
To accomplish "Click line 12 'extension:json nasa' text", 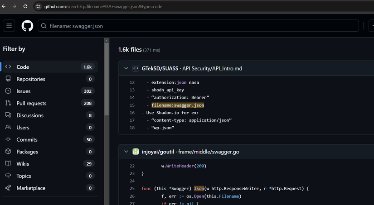I will tap(175, 82).
